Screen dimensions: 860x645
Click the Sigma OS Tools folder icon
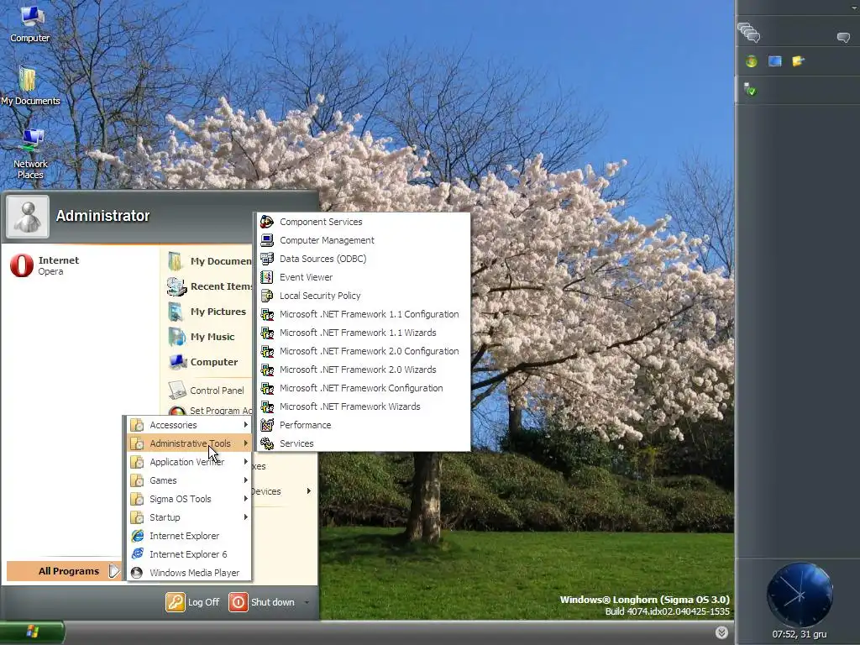137,499
